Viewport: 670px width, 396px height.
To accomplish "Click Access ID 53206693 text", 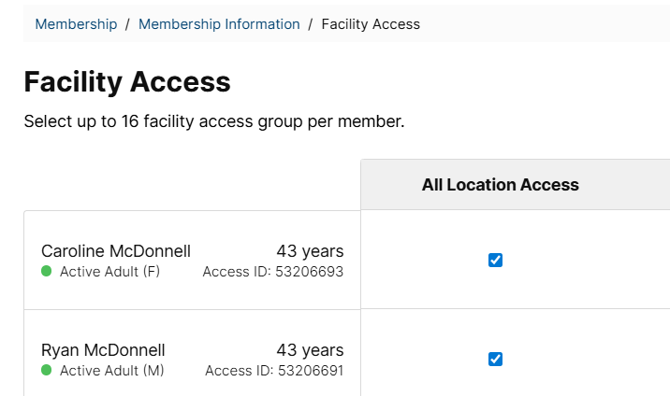I will tap(273, 272).
